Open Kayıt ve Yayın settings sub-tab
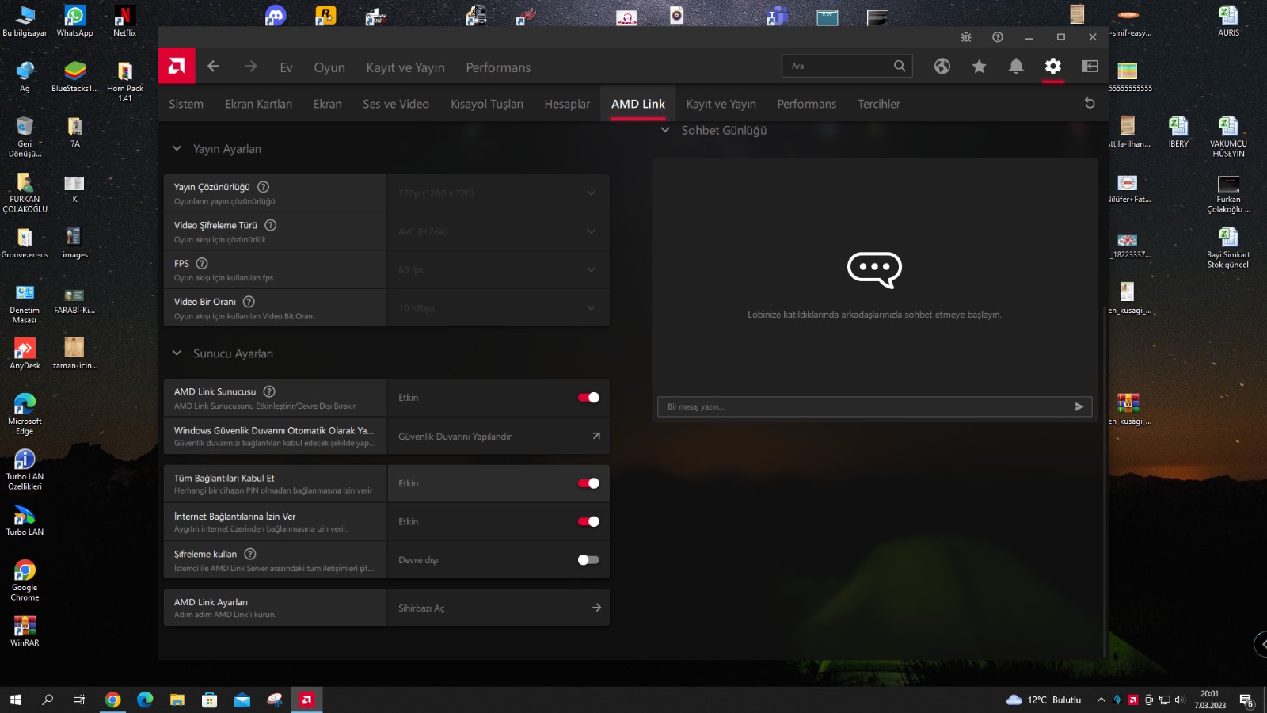This screenshot has width=1267, height=713. point(721,104)
